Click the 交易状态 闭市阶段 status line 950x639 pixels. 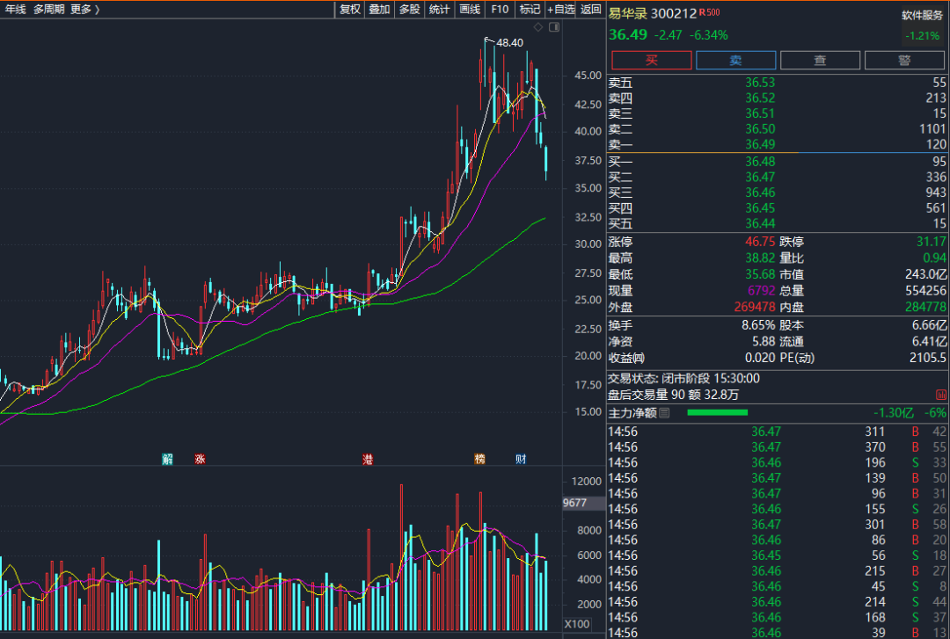point(683,379)
